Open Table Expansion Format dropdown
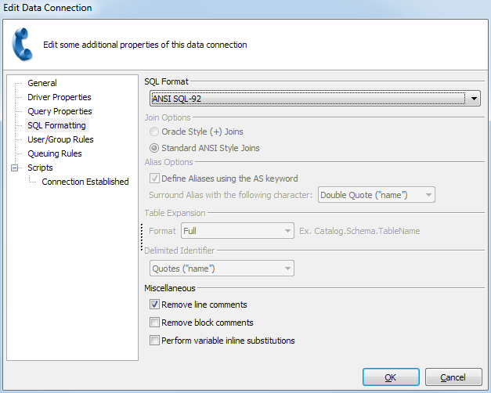 [237, 231]
